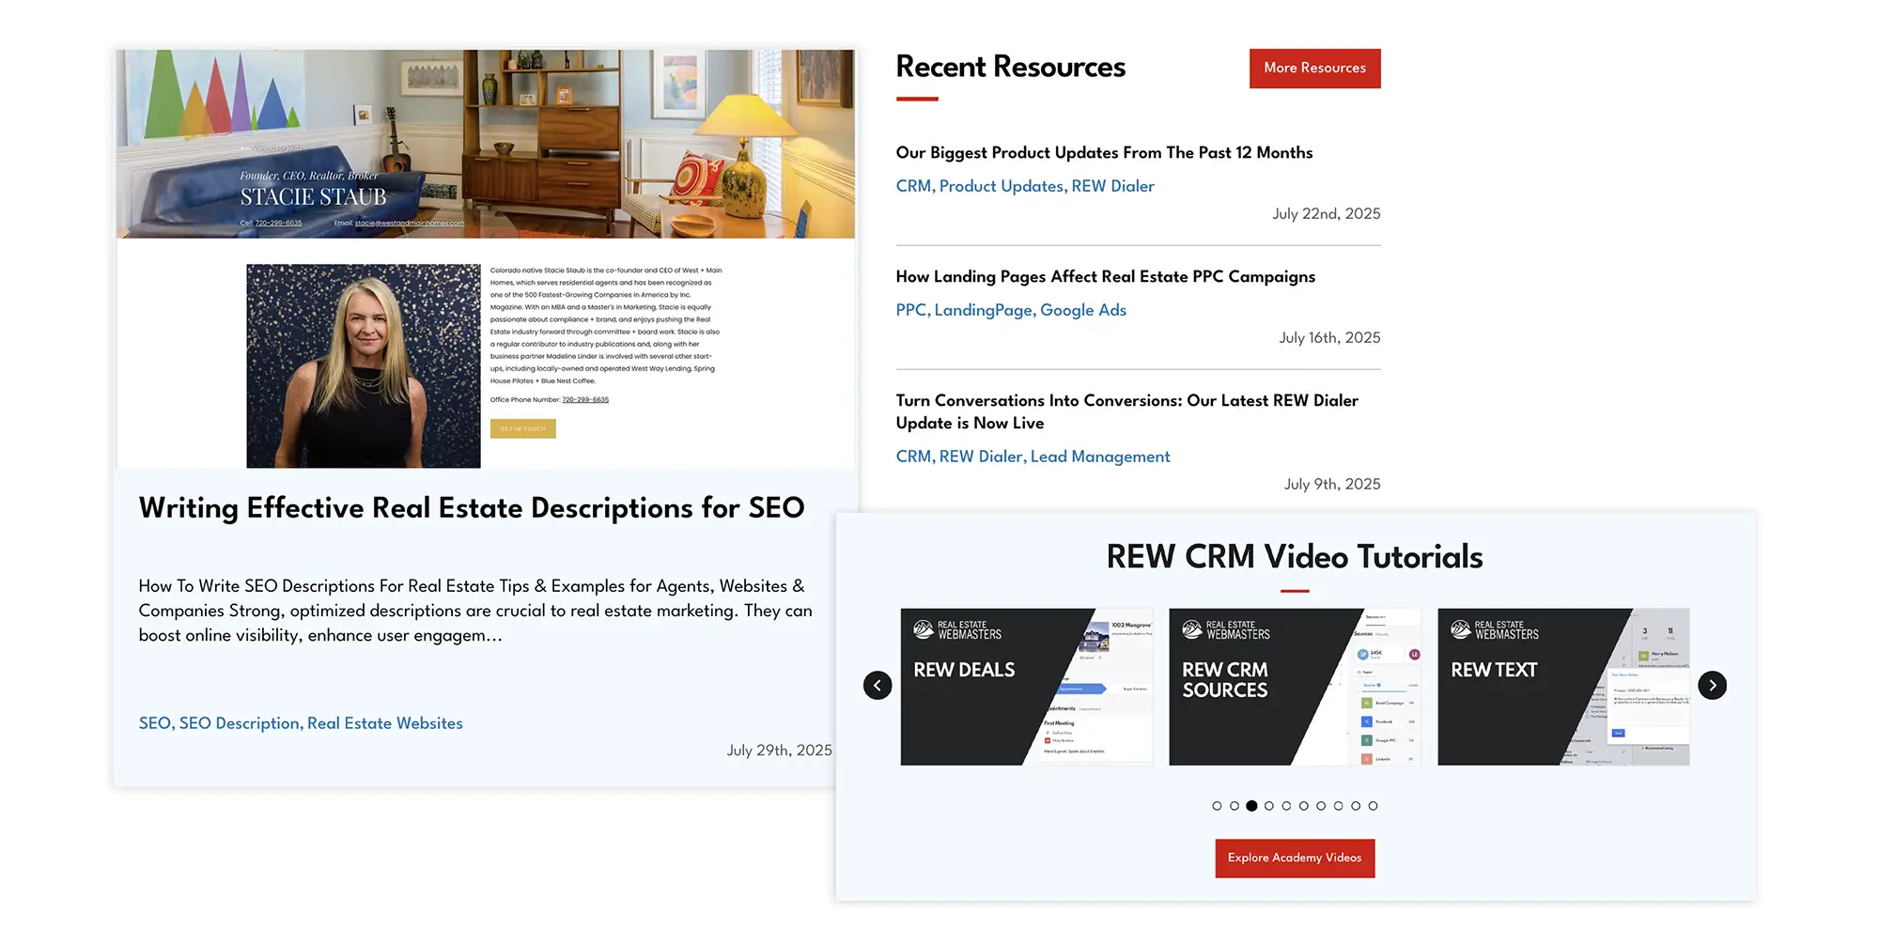The width and height of the screenshot is (1879, 945).
Task: Click the SEO Description tag link
Action: click(x=240, y=723)
